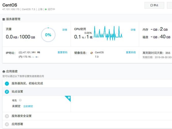Click the step 3 number badge
Screen dimensions: 172x129
coord(7,116)
